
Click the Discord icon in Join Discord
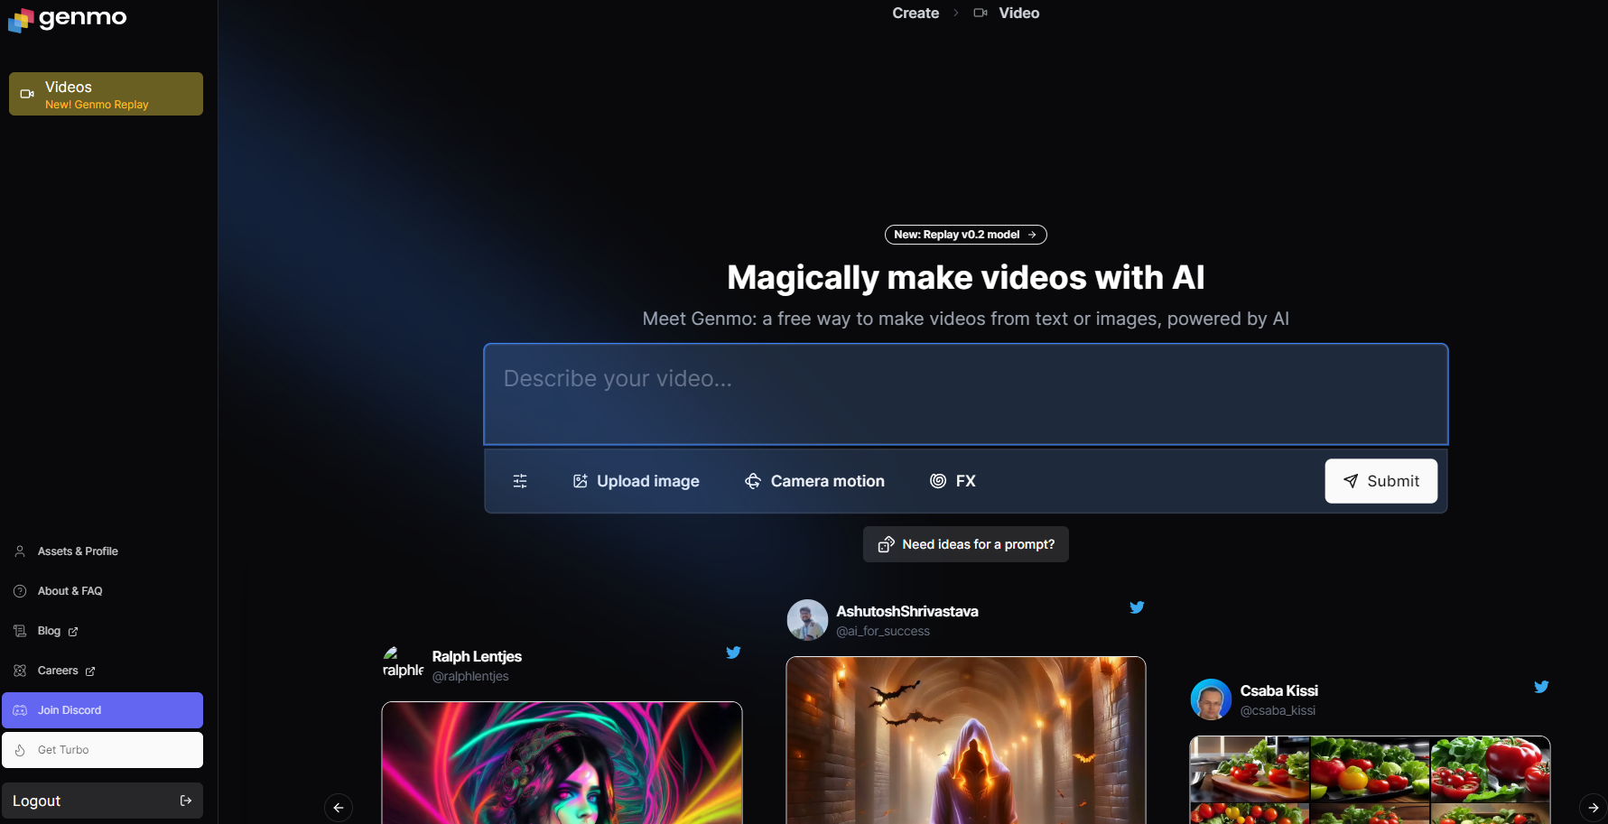point(20,710)
